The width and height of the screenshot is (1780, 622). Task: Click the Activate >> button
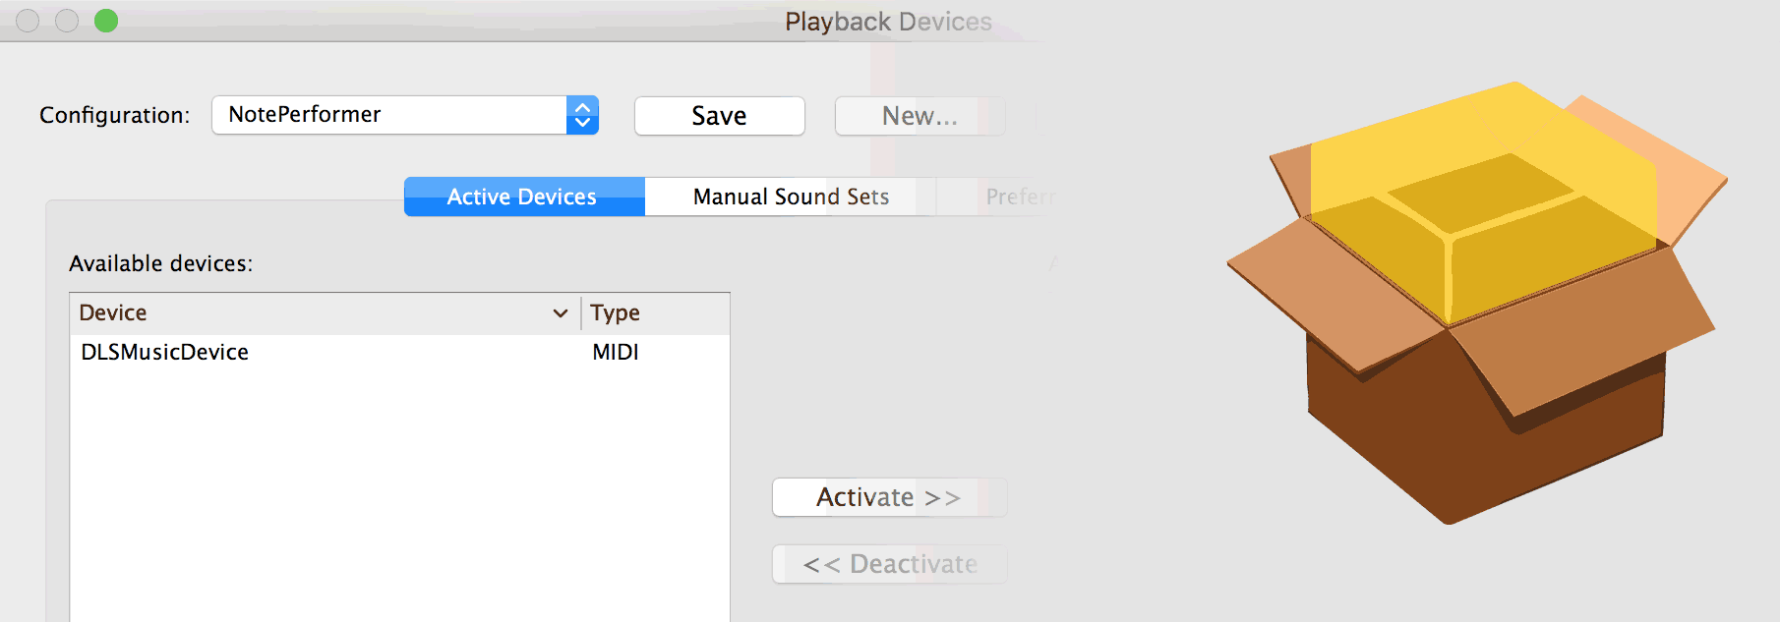pyautogui.click(x=889, y=497)
